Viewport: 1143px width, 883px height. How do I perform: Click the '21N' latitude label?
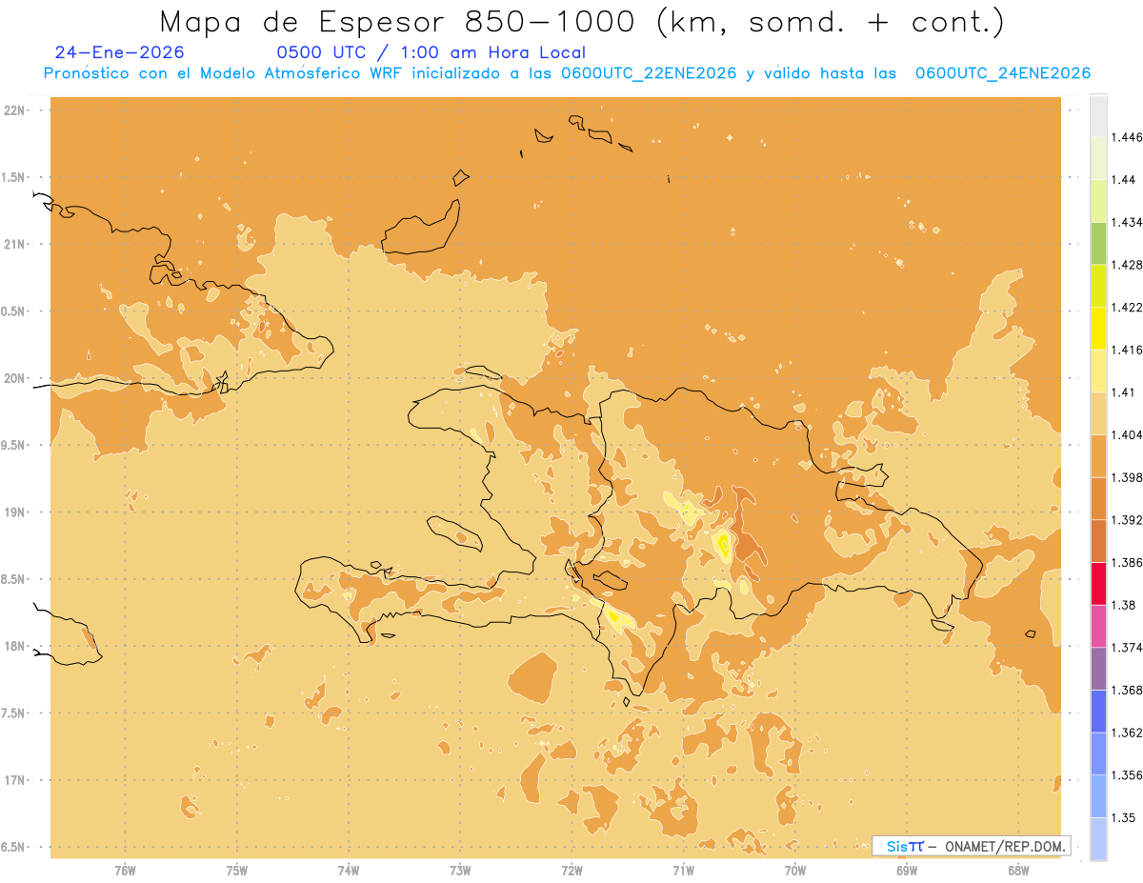16,244
